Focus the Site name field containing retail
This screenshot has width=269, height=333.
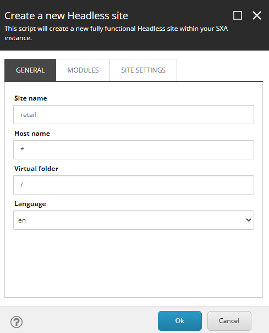pos(134,115)
